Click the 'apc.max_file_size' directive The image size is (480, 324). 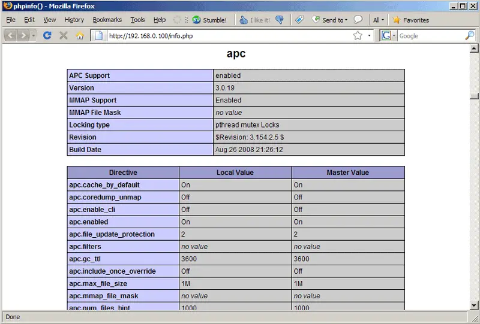coord(98,284)
